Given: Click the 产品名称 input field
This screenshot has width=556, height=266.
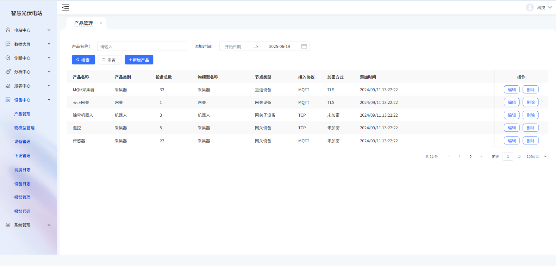Looking at the screenshot, I should tap(142, 47).
